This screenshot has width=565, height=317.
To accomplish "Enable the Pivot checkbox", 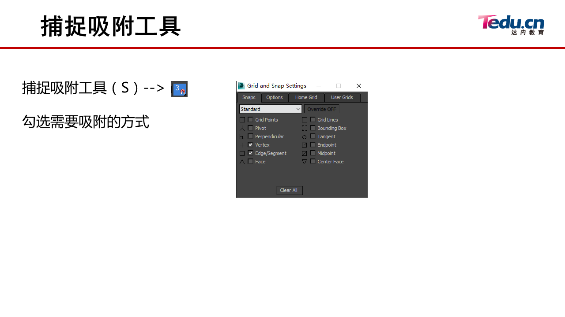I will coord(251,128).
